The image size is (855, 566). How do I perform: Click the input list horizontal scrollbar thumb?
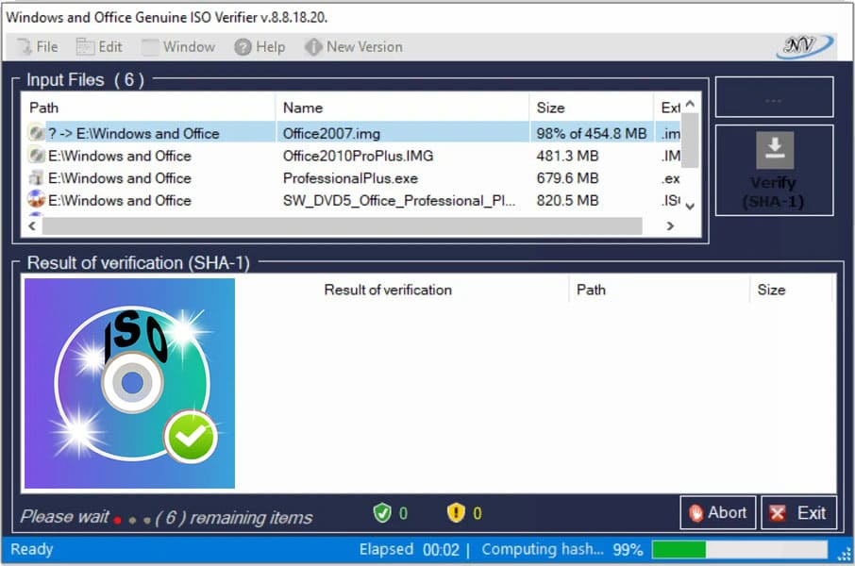[x=343, y=225]
